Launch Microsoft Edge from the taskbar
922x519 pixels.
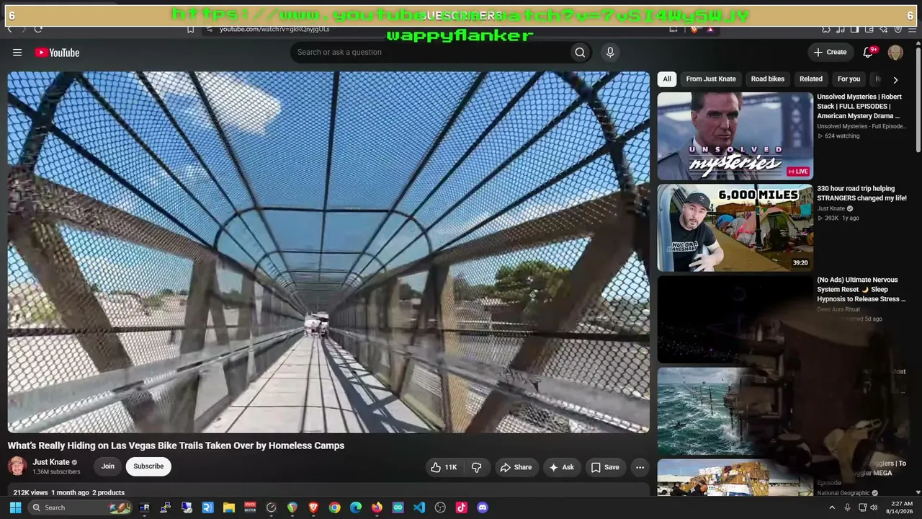coord(356,507)
